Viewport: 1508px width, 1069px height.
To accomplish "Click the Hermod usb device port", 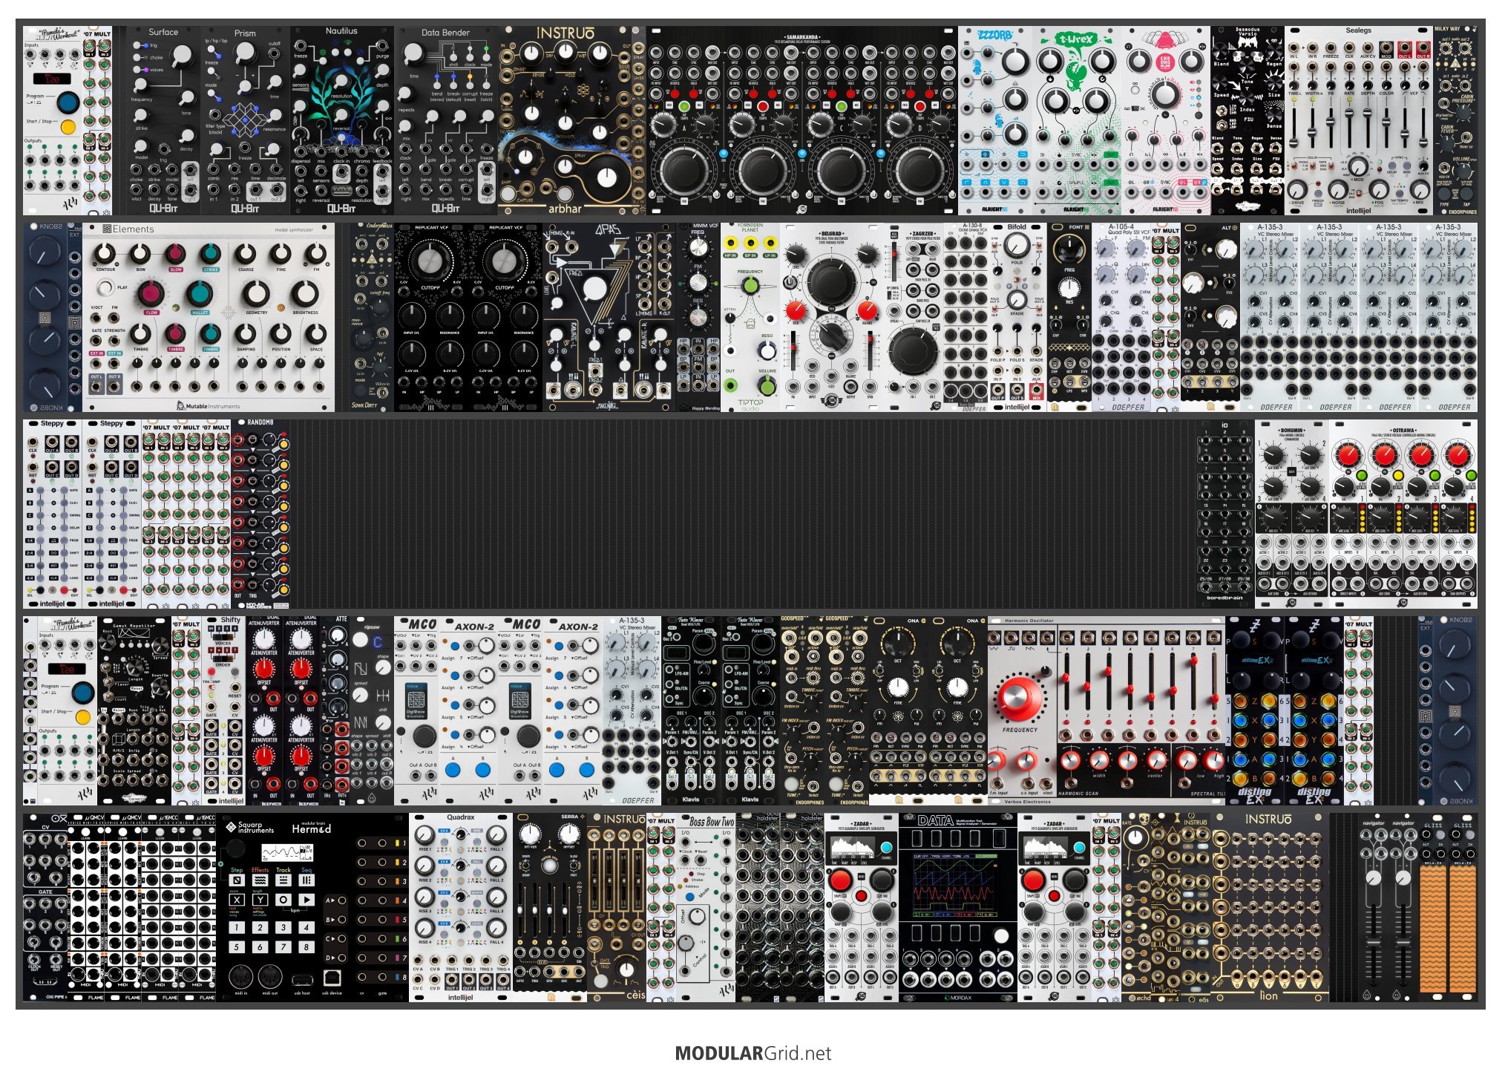I will [x=332, y=978].
